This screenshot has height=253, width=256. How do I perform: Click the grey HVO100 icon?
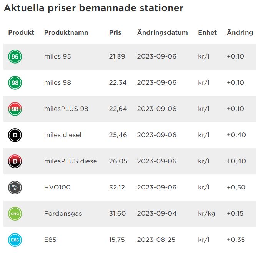click(15, 188)
